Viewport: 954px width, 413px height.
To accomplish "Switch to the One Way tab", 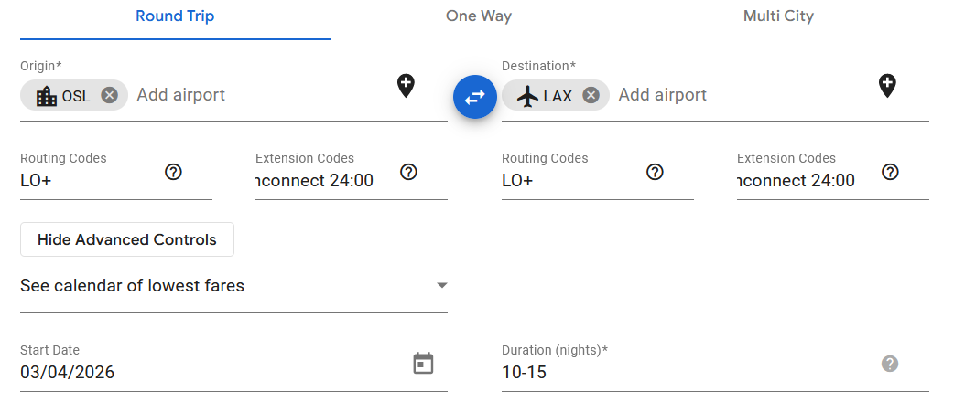I will (479, 16).
